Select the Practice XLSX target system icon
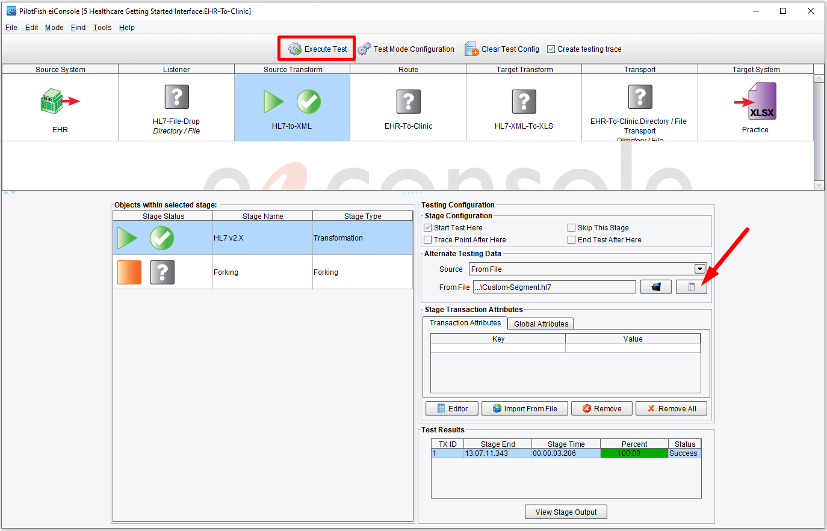Viewport: 827px width, 531px height. click(x=755, y=102)
